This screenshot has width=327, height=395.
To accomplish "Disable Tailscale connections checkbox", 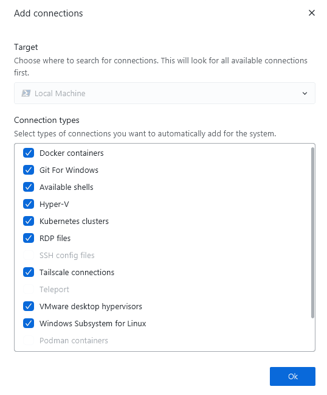I will 29,272.
